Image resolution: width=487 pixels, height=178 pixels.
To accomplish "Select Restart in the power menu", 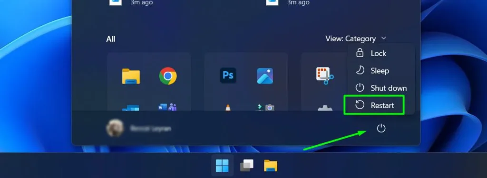I will pyautogui.click(x=374, y=105).
